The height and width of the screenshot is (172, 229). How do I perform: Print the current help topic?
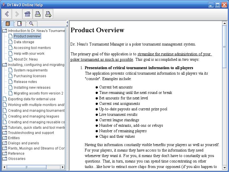pos(38,14)
